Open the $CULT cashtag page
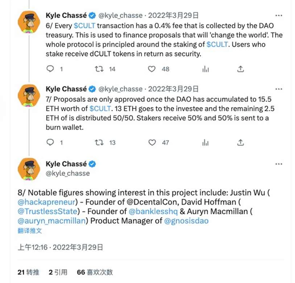This screenshot has height=283, width=295. pos(85,26)
